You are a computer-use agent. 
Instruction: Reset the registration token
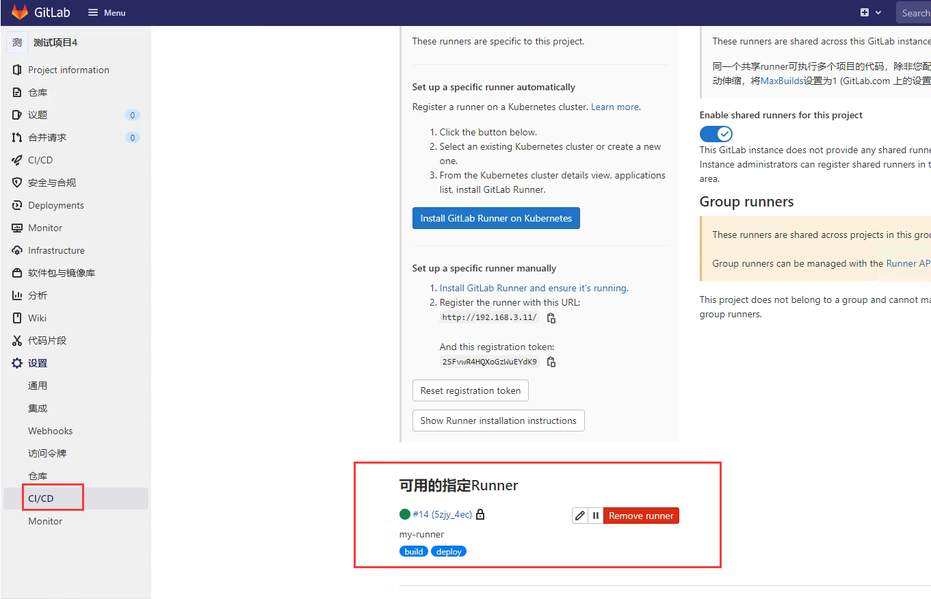[470, 390]
